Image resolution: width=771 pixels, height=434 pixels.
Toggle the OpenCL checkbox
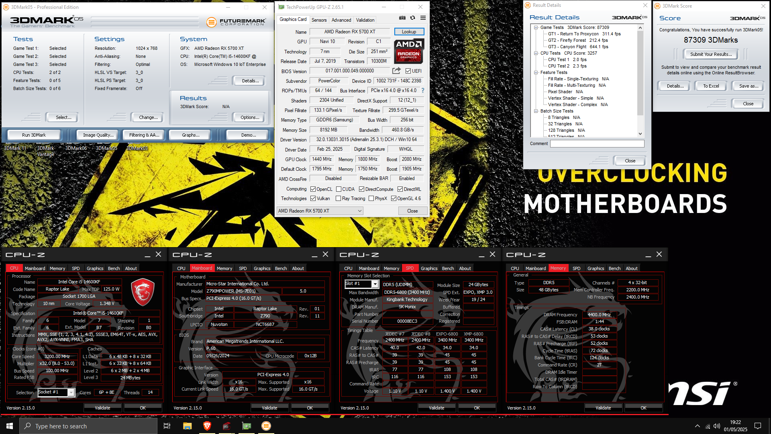pyautogui.click(x=313, y=189)
